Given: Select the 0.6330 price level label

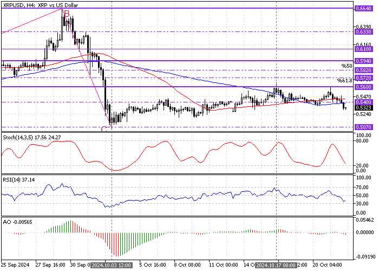Looking at the screenshot, I should click(363, 31).
